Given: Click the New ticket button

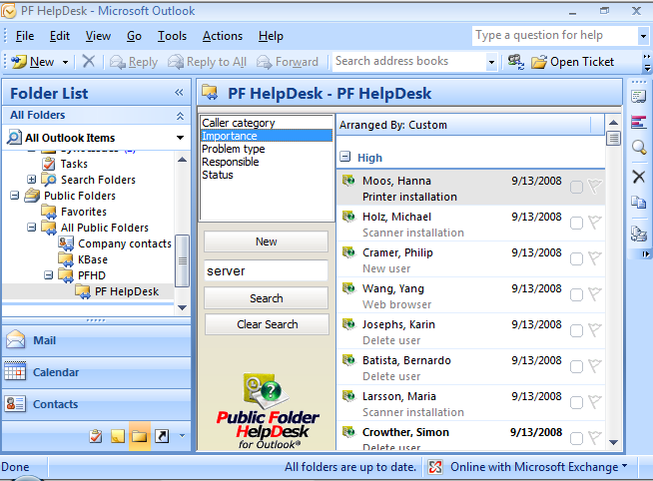Looking at the screenshot, I should click(x=267, y=241).
